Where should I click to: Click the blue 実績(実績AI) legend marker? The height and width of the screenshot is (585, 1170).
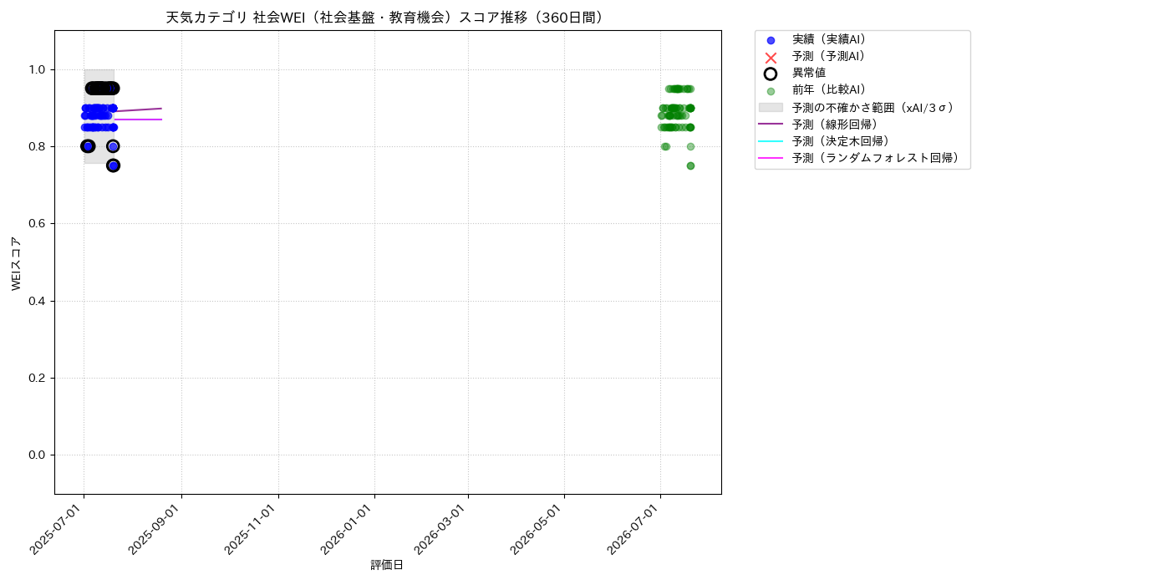coord(771,40)
